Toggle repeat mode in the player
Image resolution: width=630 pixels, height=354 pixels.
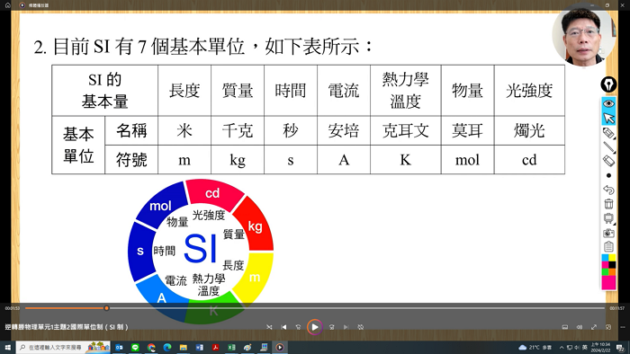pos(360,327)
